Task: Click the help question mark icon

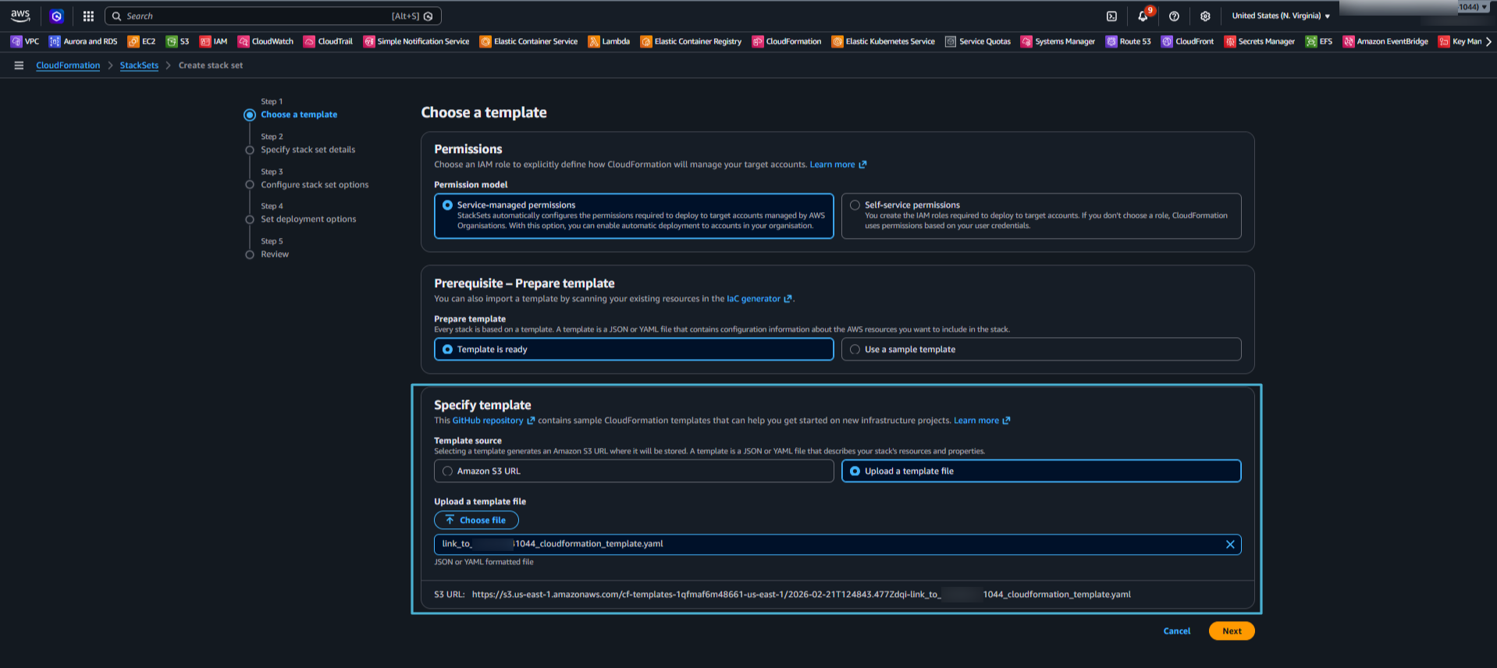Action: (x=1174, y=16)
